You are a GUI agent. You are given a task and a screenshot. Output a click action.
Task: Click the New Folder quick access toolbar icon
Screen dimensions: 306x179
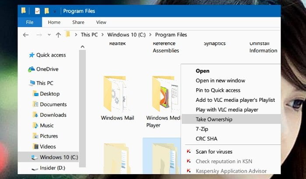click(47, 11)
